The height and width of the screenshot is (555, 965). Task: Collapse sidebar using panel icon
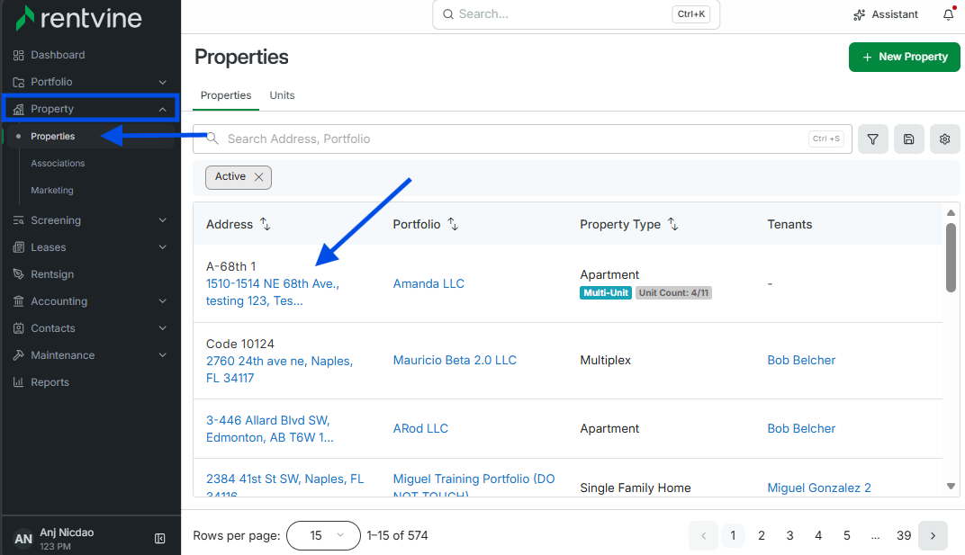[x=160, y=539]
